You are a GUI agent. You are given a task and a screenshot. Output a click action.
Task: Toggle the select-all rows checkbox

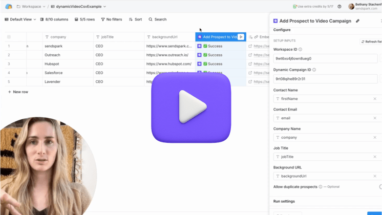coord(9,37)
